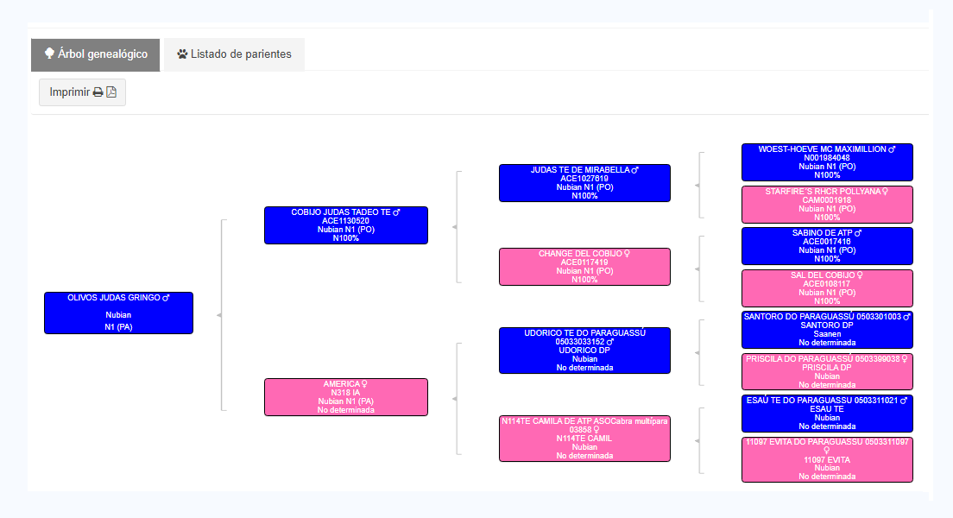This screenshot has width=953, height=518.
Task: Switch to the Árbol genealógico tab
Action: click(96, 54)
